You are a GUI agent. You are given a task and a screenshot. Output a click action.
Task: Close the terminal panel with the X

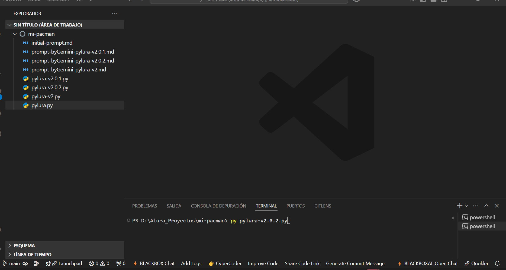[x=497, y=206]
